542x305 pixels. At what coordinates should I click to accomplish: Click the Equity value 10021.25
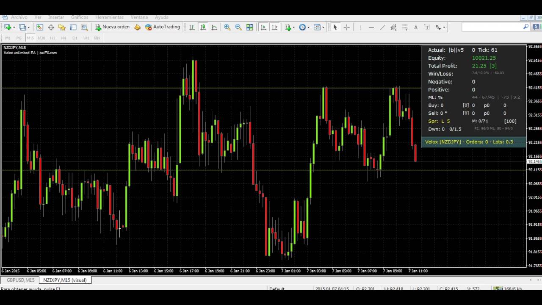(484, 58)
